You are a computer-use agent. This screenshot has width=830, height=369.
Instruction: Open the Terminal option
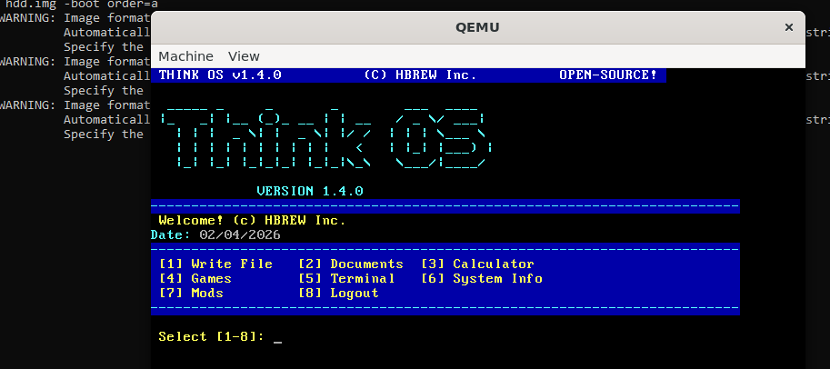click(x=347, y=279)
